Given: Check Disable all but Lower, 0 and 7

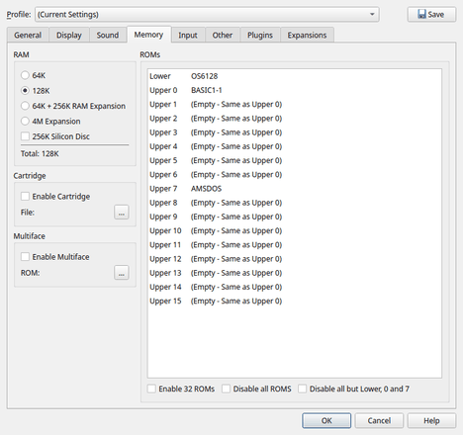Looking at the screenshot, I should tap(353, 389).
